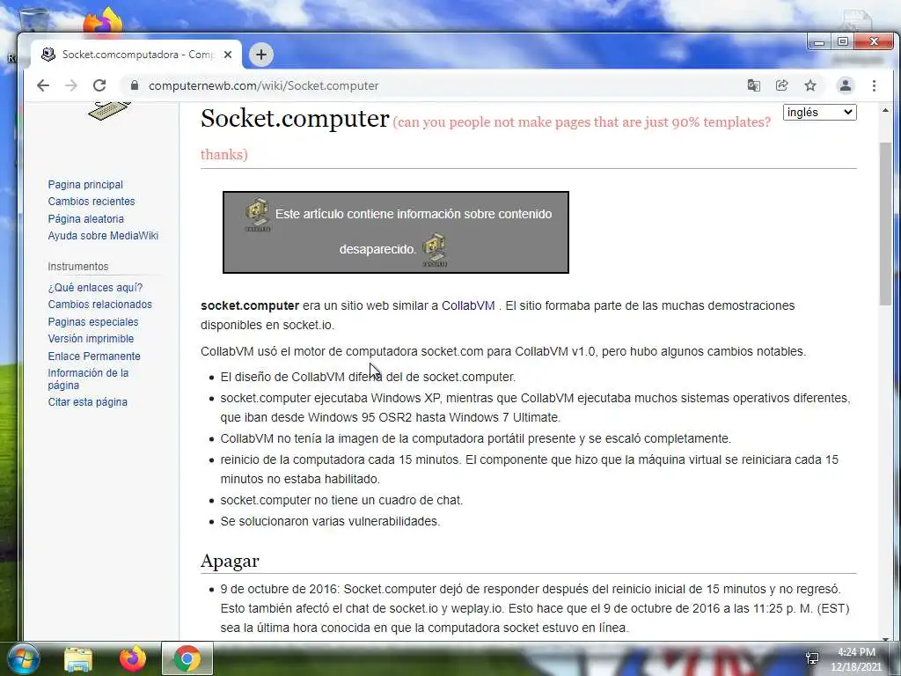This screenshot has height=676, width=901.
Task: Click the Chrome taskbar icon
Action: click(187, 658)
